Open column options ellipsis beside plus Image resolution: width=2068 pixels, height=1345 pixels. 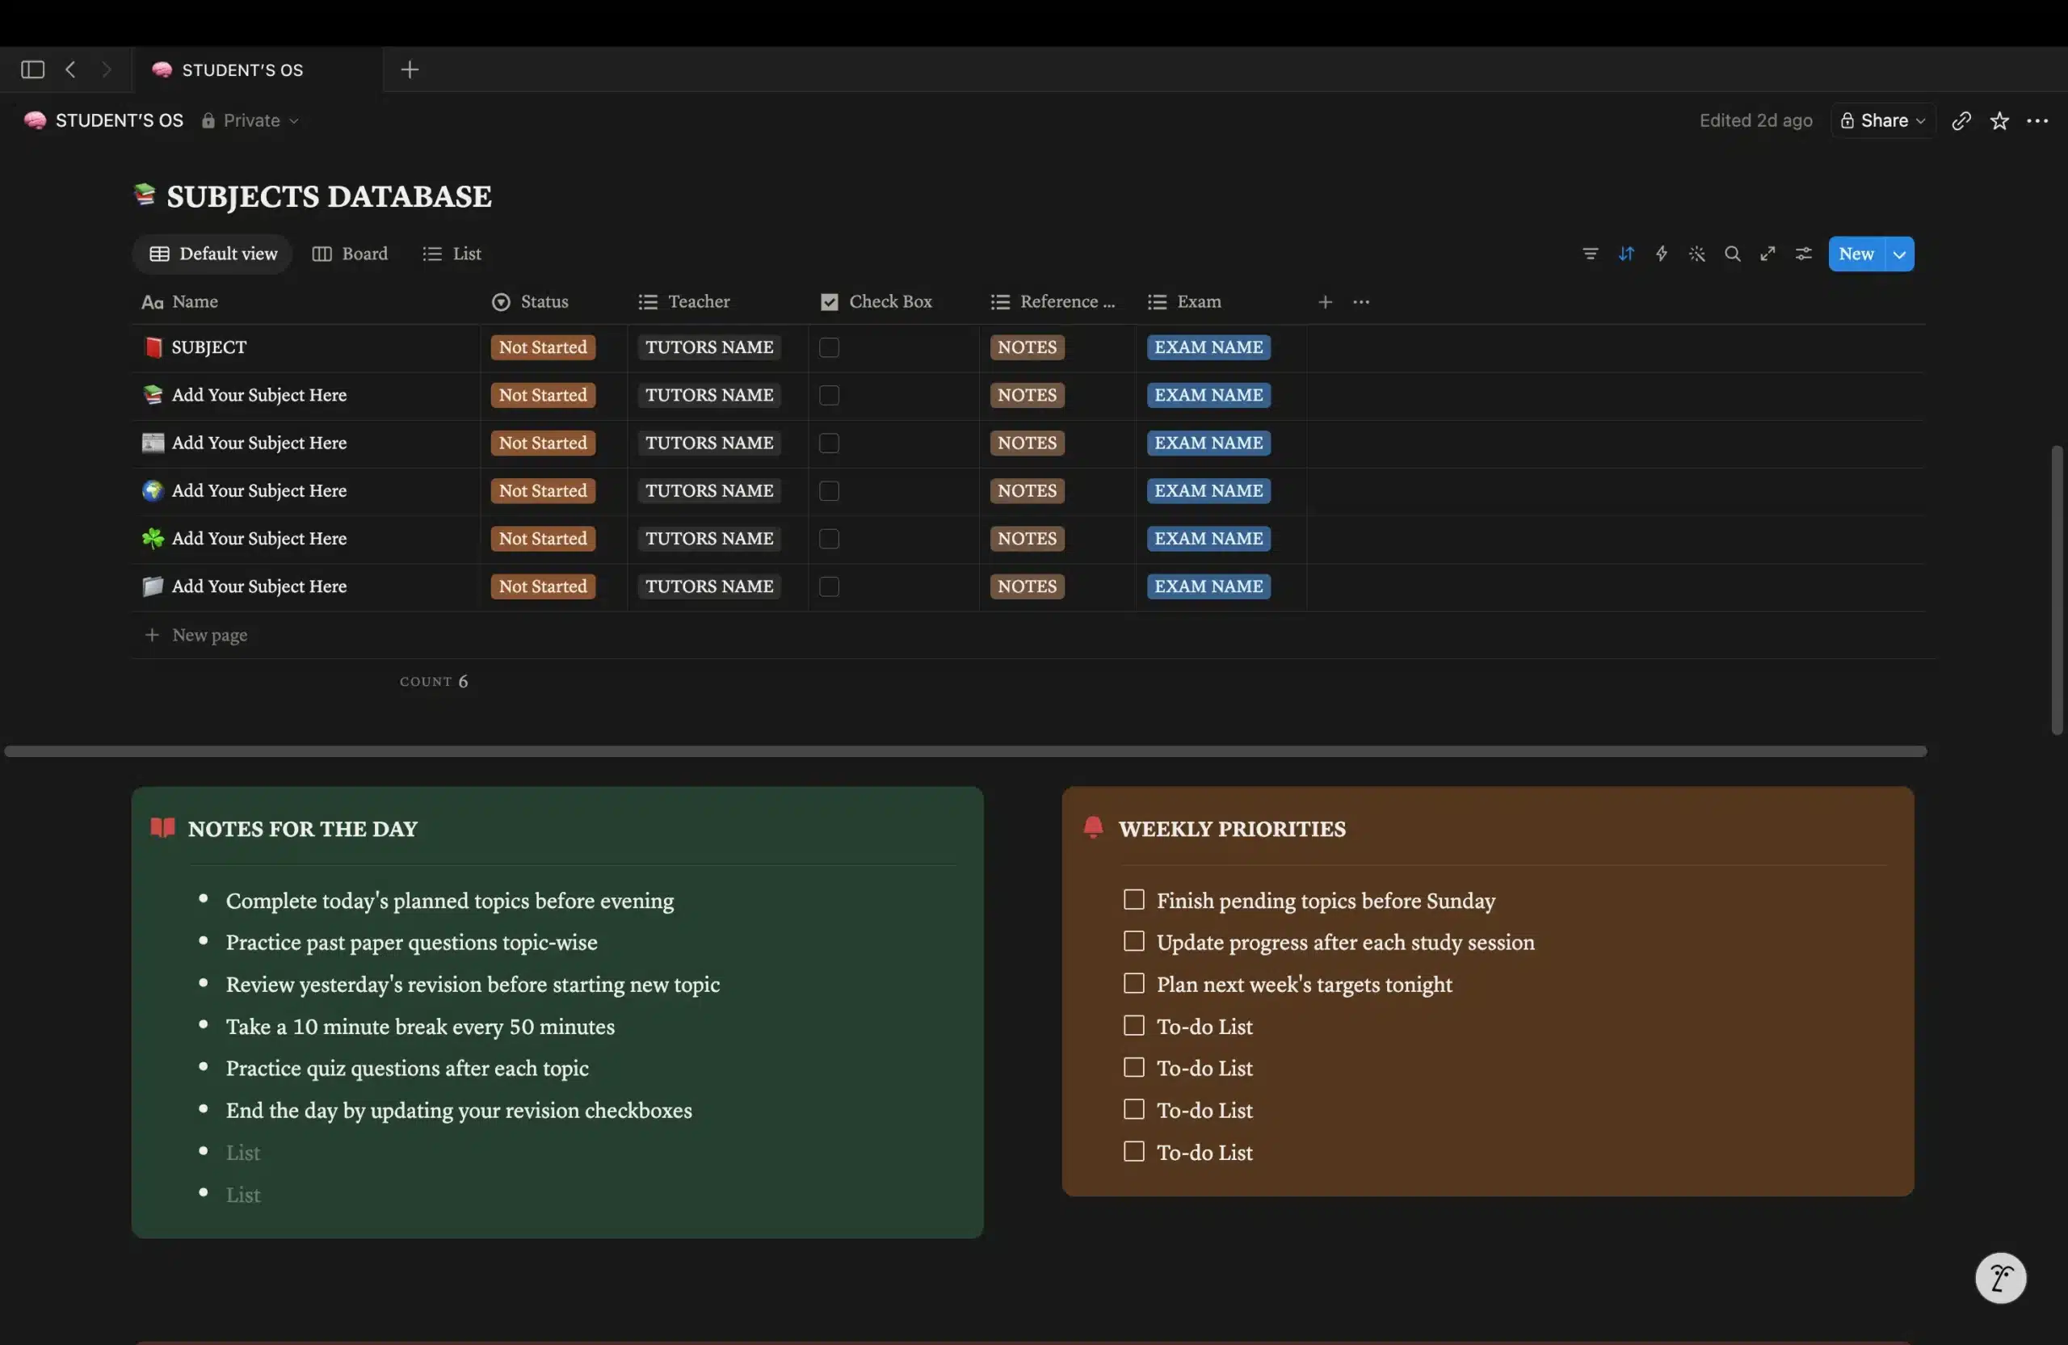[1362, 301]
